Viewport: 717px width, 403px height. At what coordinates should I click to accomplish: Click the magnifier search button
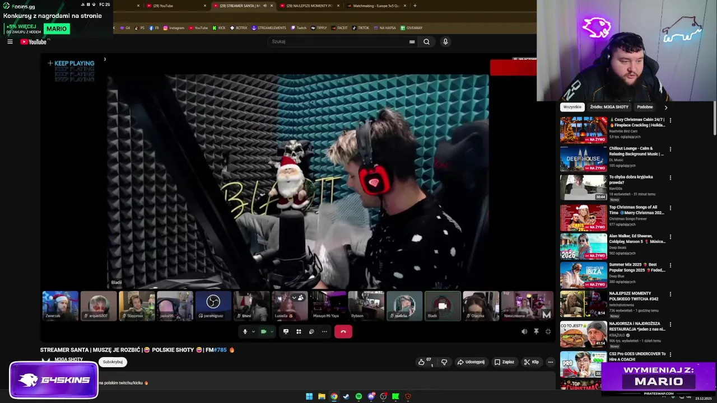(426, 41)
